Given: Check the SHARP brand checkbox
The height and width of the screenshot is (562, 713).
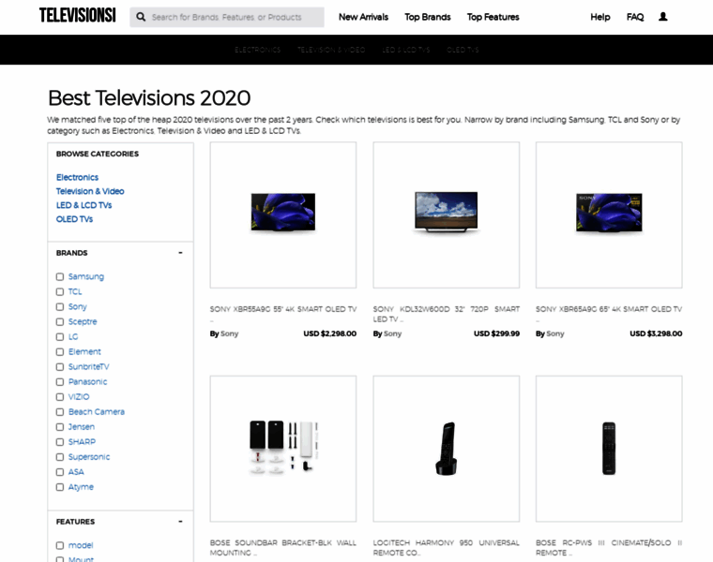Looking at the screenshot, I should click(x=59, y=442).
